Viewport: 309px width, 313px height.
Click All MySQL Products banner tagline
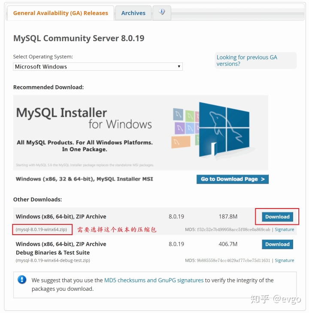[85, 146]
